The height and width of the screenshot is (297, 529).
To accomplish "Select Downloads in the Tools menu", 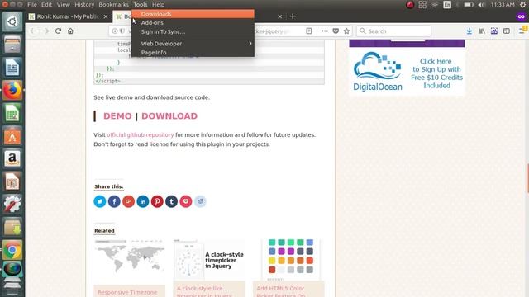I will pos(193,14).
